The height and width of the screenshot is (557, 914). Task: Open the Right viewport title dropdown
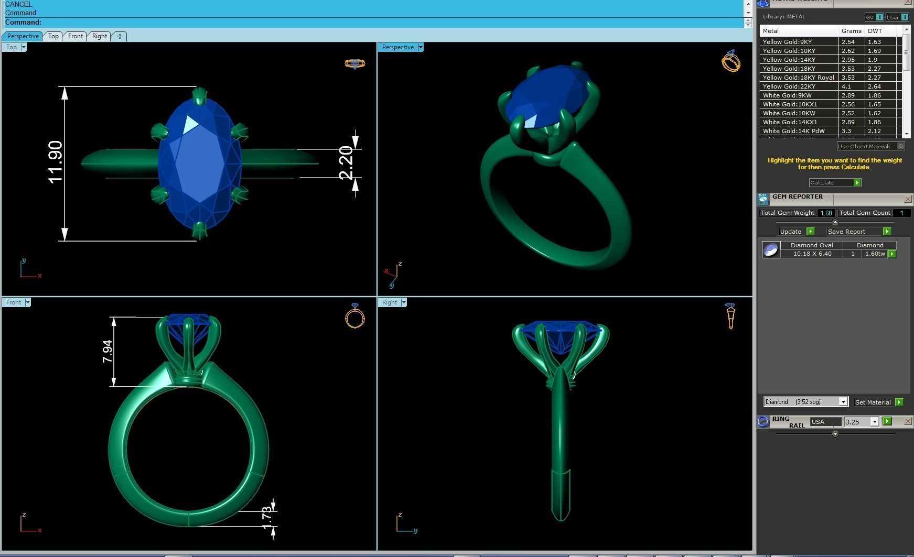click(404, 302)
